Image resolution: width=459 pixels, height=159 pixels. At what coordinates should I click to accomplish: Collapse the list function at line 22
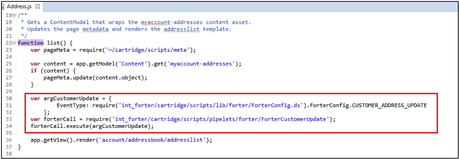point(14,43)
